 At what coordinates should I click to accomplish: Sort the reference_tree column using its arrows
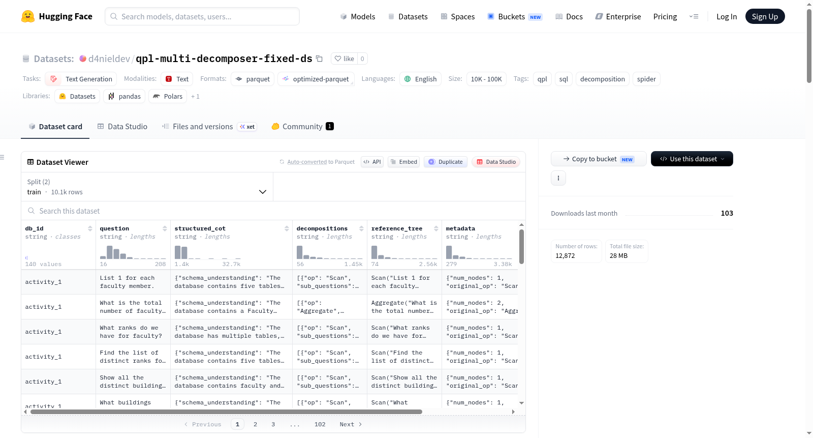[x=436, y=228]
